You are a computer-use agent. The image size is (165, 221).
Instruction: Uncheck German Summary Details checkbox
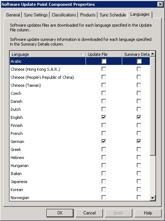pos(139,141)
